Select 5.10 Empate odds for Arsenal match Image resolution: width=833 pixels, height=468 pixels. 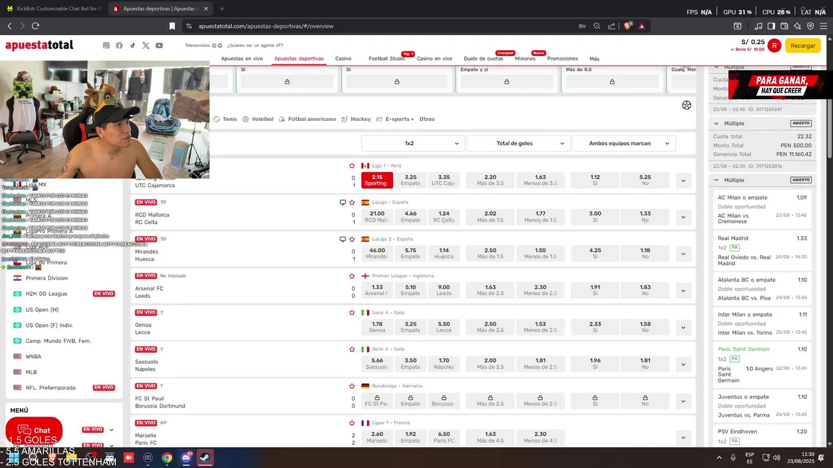[411, 290]
